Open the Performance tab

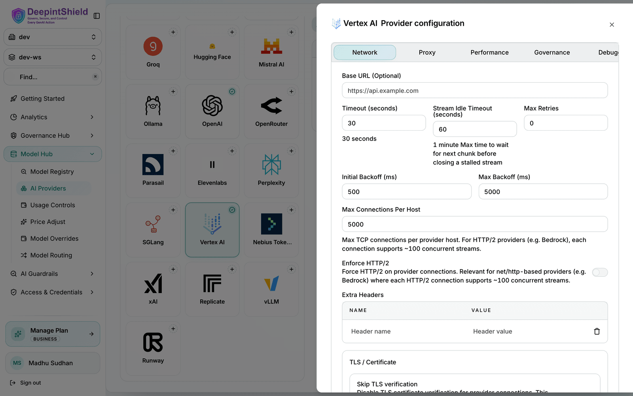point(489,52)
